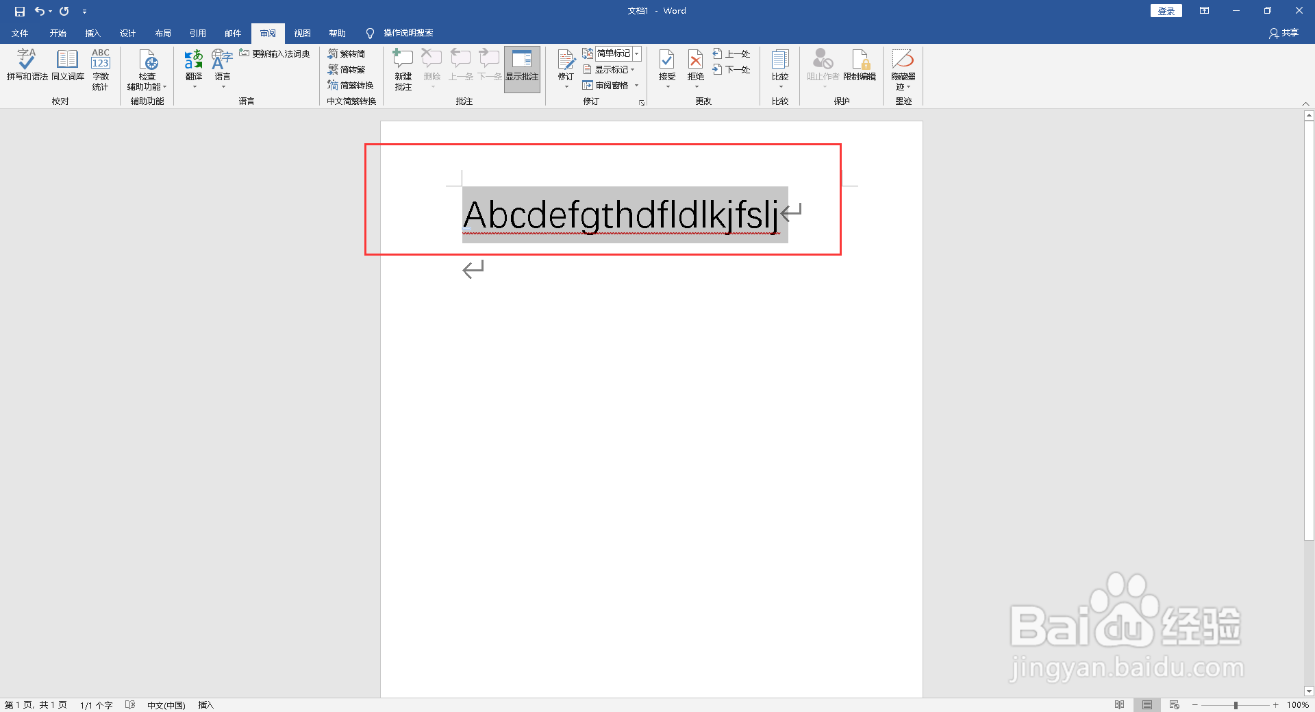Switch to Print Layout view

coord(1147,705)
